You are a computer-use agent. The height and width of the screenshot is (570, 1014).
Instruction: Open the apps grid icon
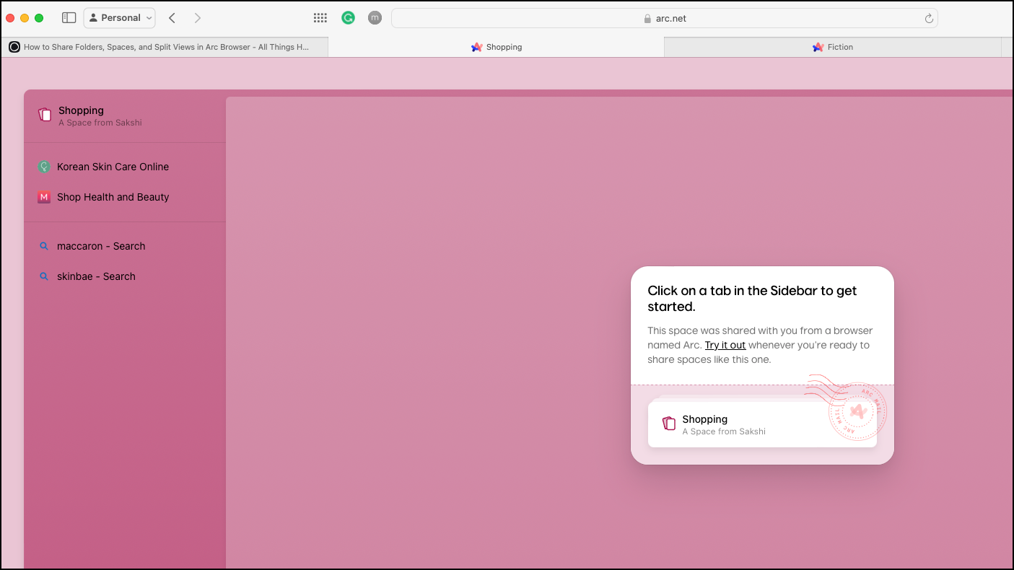(320, 18)
